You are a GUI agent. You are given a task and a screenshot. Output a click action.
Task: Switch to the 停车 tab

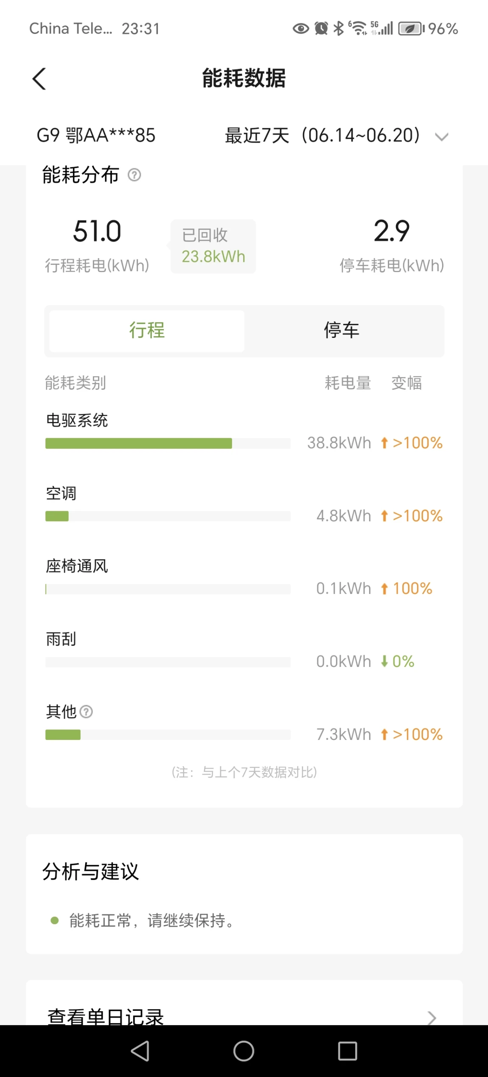tap(342, 331)
